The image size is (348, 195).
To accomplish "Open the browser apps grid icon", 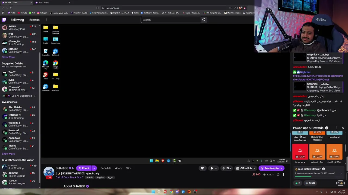I will click(3, 13).
